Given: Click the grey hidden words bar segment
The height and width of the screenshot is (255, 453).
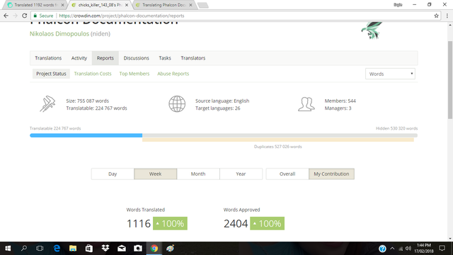Looking at the screenshot, I should [x=280, y=135].
